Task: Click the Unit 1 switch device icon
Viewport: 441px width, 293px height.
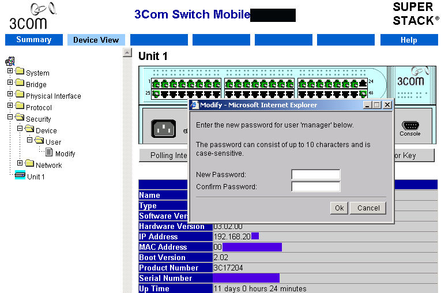Action: click(20, 175)
